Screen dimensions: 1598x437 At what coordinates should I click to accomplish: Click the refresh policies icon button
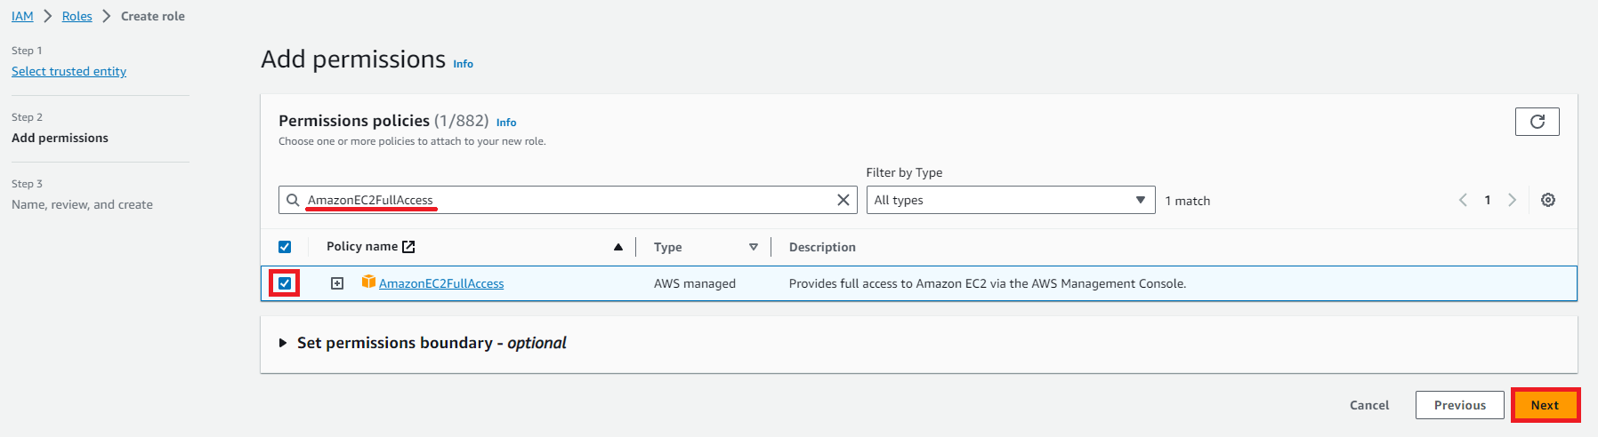click(x=1537, y=122)
